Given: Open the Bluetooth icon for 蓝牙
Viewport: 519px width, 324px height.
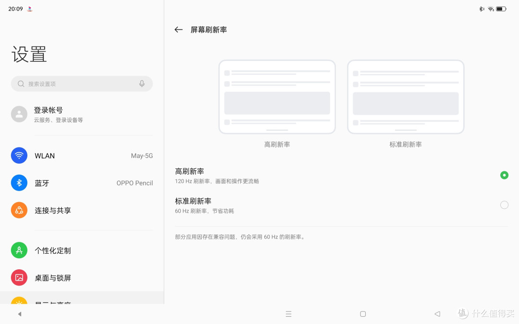Looking at the screenshot, I should [19, 183].
